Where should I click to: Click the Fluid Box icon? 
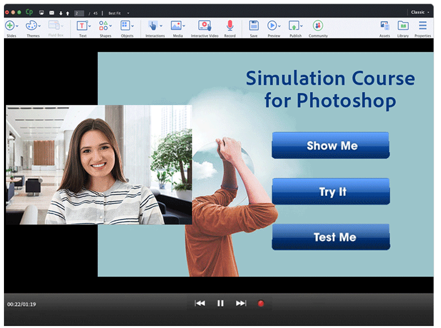pyautogui.click(x=54, y=25)
